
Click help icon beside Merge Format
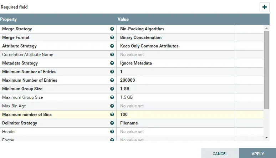[112, 37]
